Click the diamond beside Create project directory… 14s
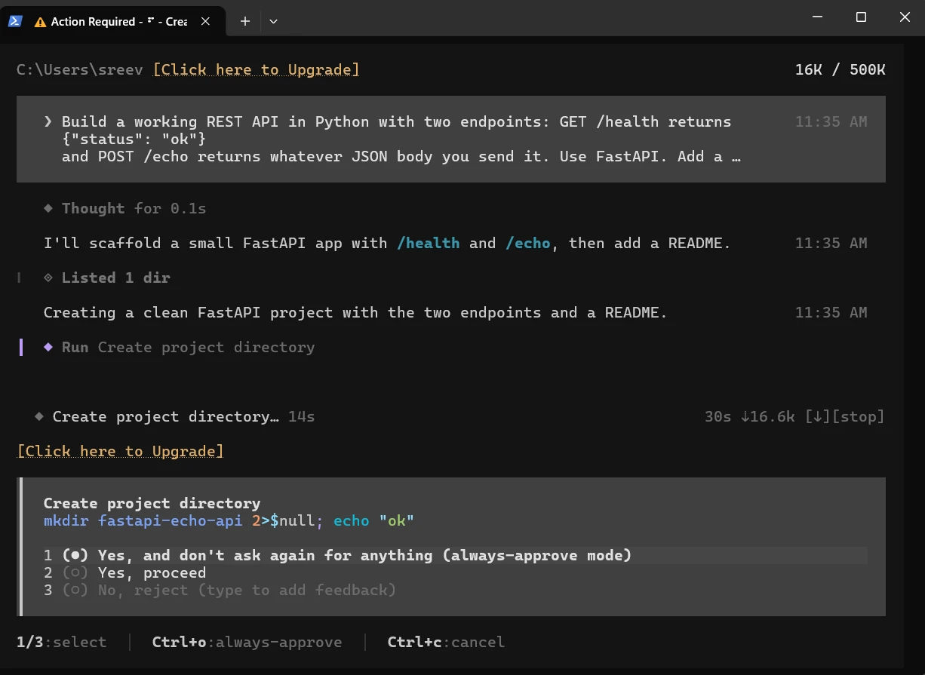The width and height of the screenshot is (925, 675). pos(39,416)
